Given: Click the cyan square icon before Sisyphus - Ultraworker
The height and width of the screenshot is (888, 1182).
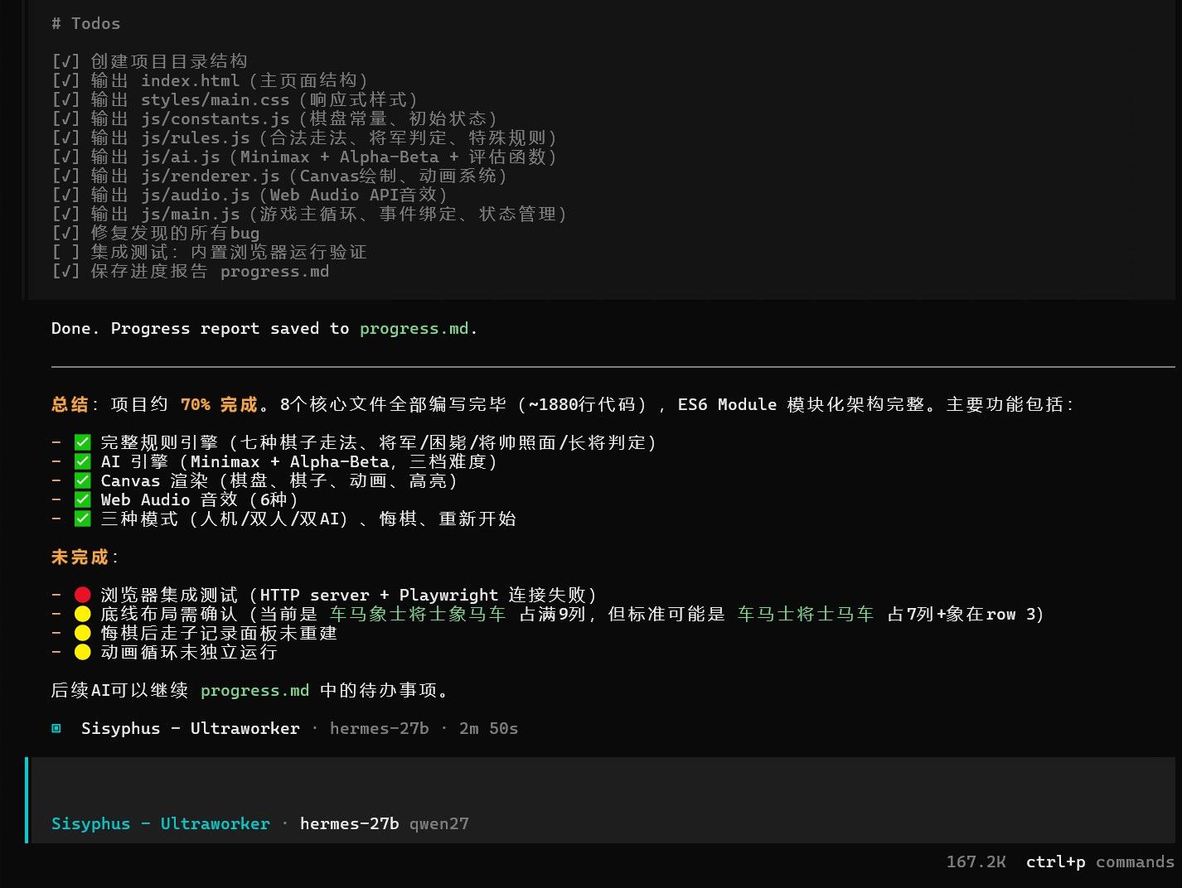Looking at the screenshot, I should 56,728.
